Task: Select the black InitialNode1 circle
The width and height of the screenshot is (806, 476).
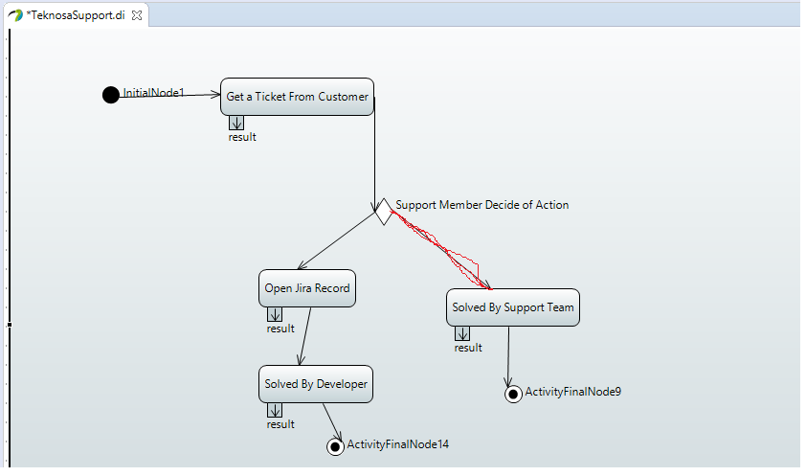Action: 110,95
